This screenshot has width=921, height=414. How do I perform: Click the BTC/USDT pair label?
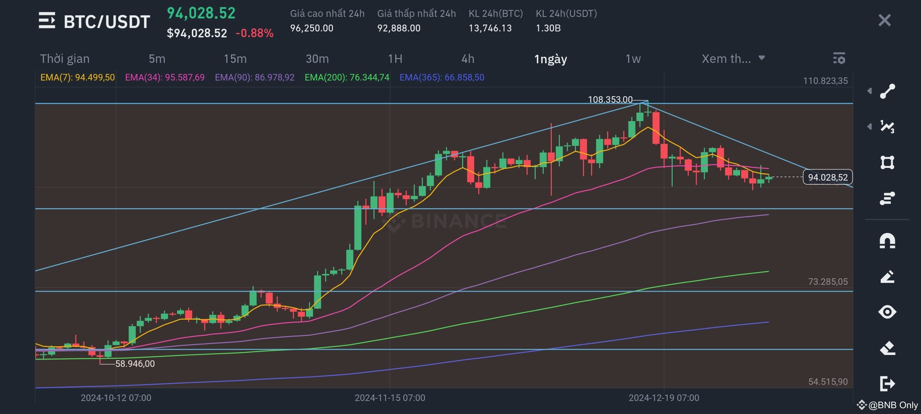pos(107,21)
